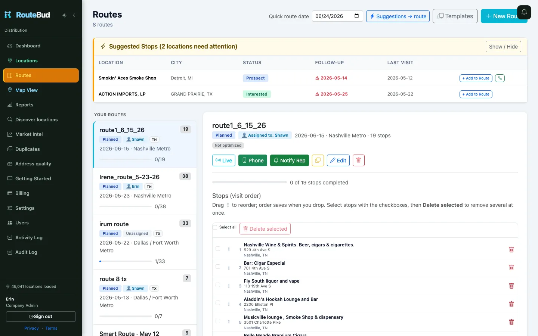Select Bar: Cigar Especial stop checkbox
Image resolution: width=538 pixels, height=336 pixels.
[218, 267]
